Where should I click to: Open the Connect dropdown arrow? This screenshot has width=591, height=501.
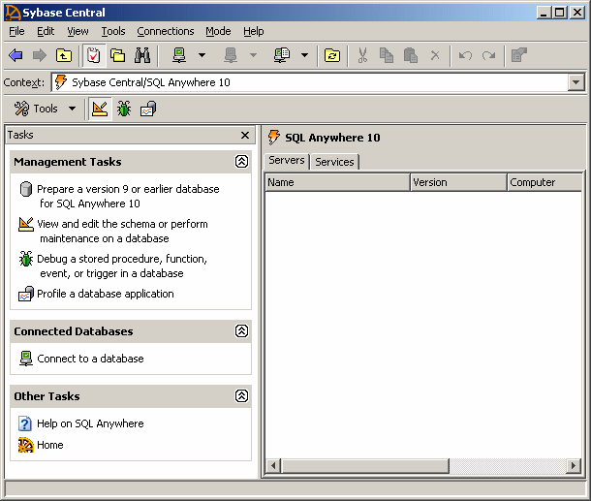[202, 55]
